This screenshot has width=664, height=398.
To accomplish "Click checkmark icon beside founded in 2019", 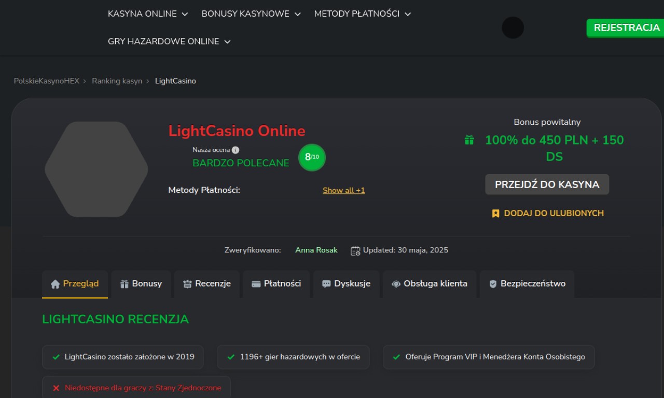I will coord(57,357).
